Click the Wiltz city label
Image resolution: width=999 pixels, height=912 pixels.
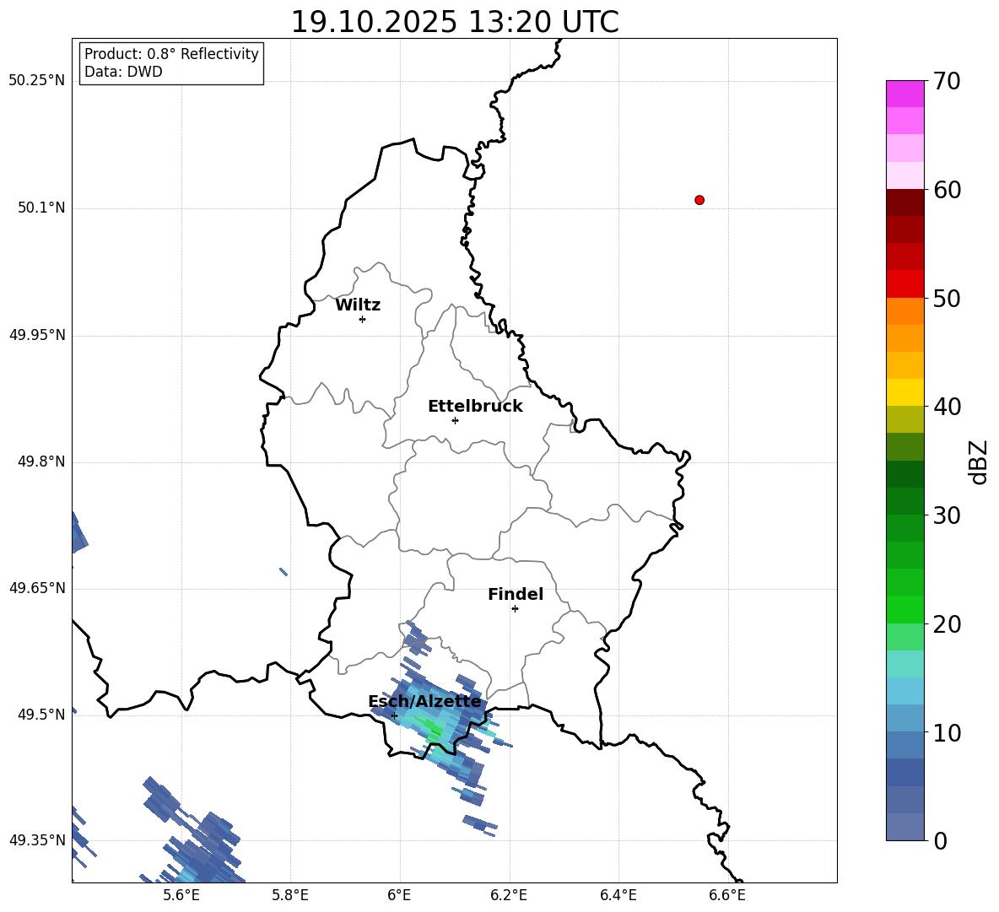(358, 305)
